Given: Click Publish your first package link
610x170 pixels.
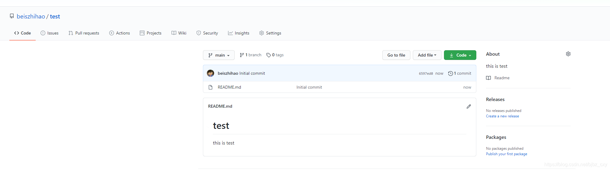Looking at the screenshot, I should (x=506, y=154).
